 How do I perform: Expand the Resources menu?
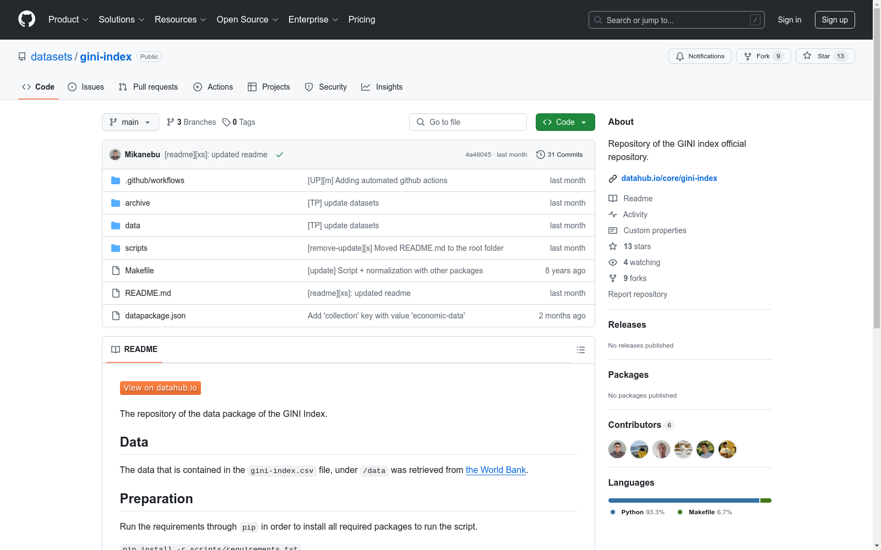tap(181, 20)
